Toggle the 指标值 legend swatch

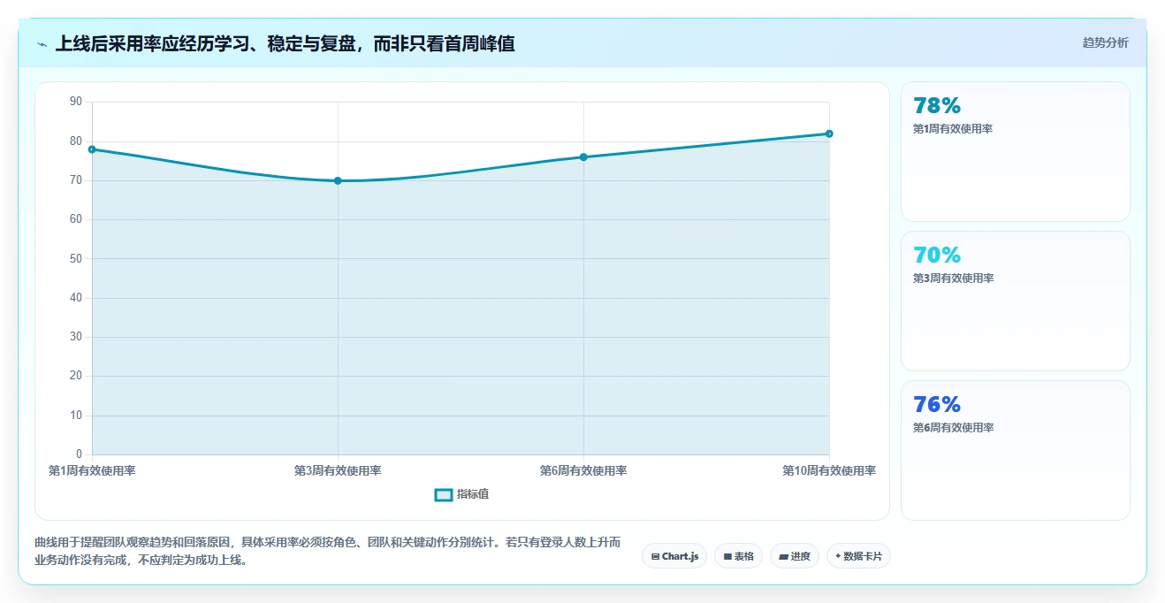444,494
